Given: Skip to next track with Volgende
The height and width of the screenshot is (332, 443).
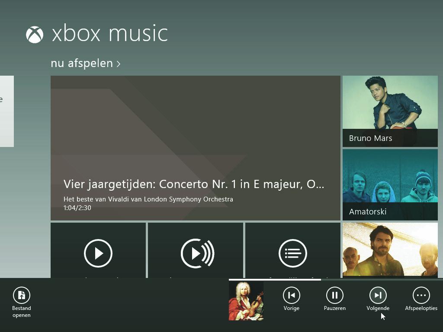Looking at the screenshot, I should [378, 299].
